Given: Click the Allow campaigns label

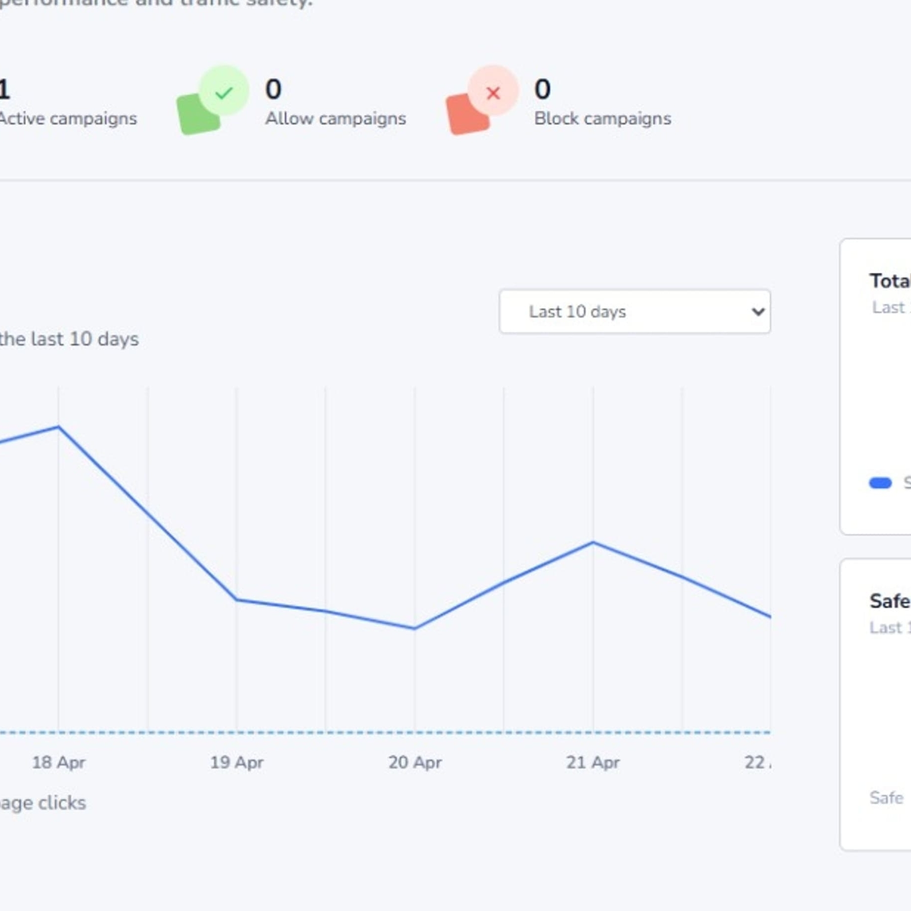Looking at the screenshot, I should point(336,119).
